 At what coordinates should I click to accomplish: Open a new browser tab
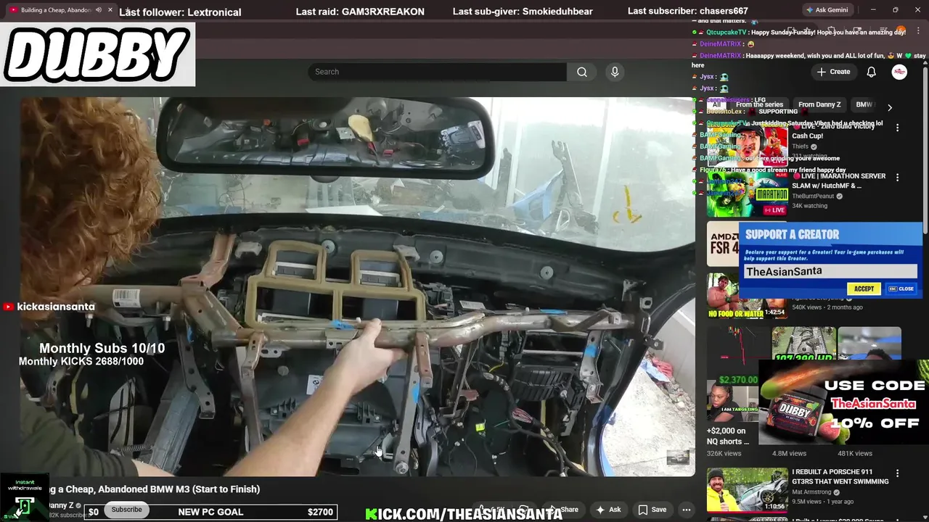[x=129, y=10]
